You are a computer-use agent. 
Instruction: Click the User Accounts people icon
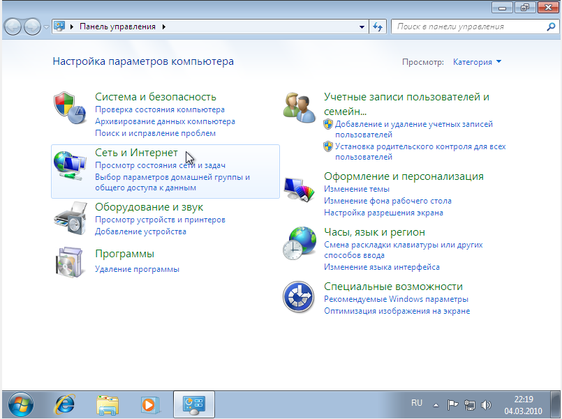point(299,107)
